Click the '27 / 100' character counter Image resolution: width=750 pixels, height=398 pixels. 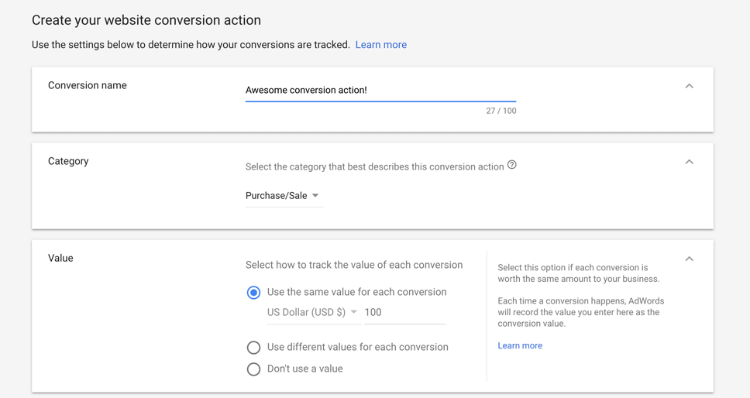tap(501, 111)
